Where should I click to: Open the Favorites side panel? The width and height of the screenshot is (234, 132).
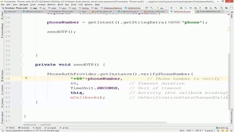point(2,103)
